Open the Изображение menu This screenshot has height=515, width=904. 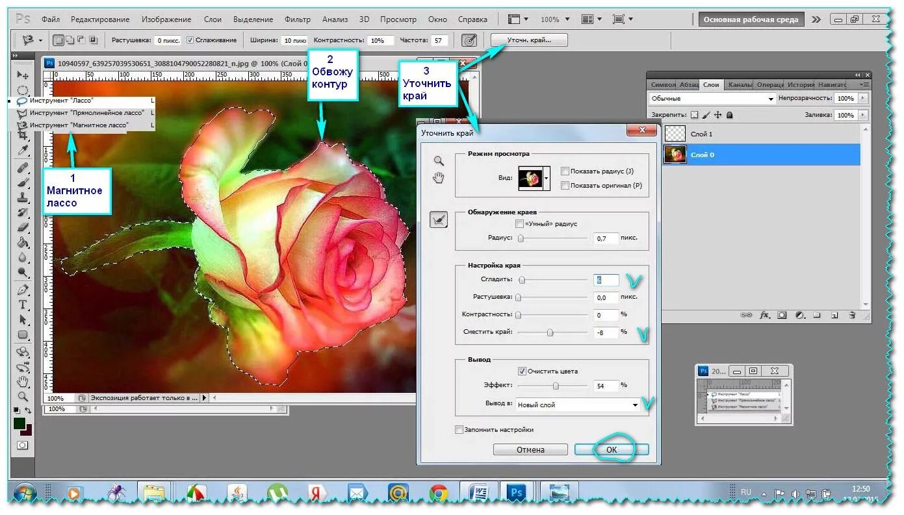click(166, 19)
